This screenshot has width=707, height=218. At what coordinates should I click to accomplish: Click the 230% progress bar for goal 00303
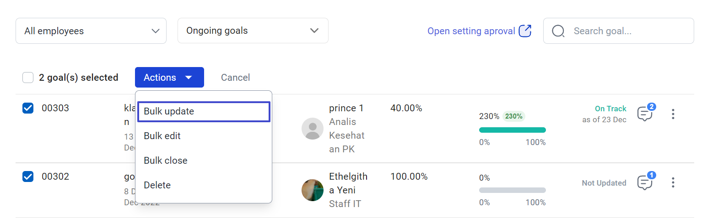pos(512,130)
